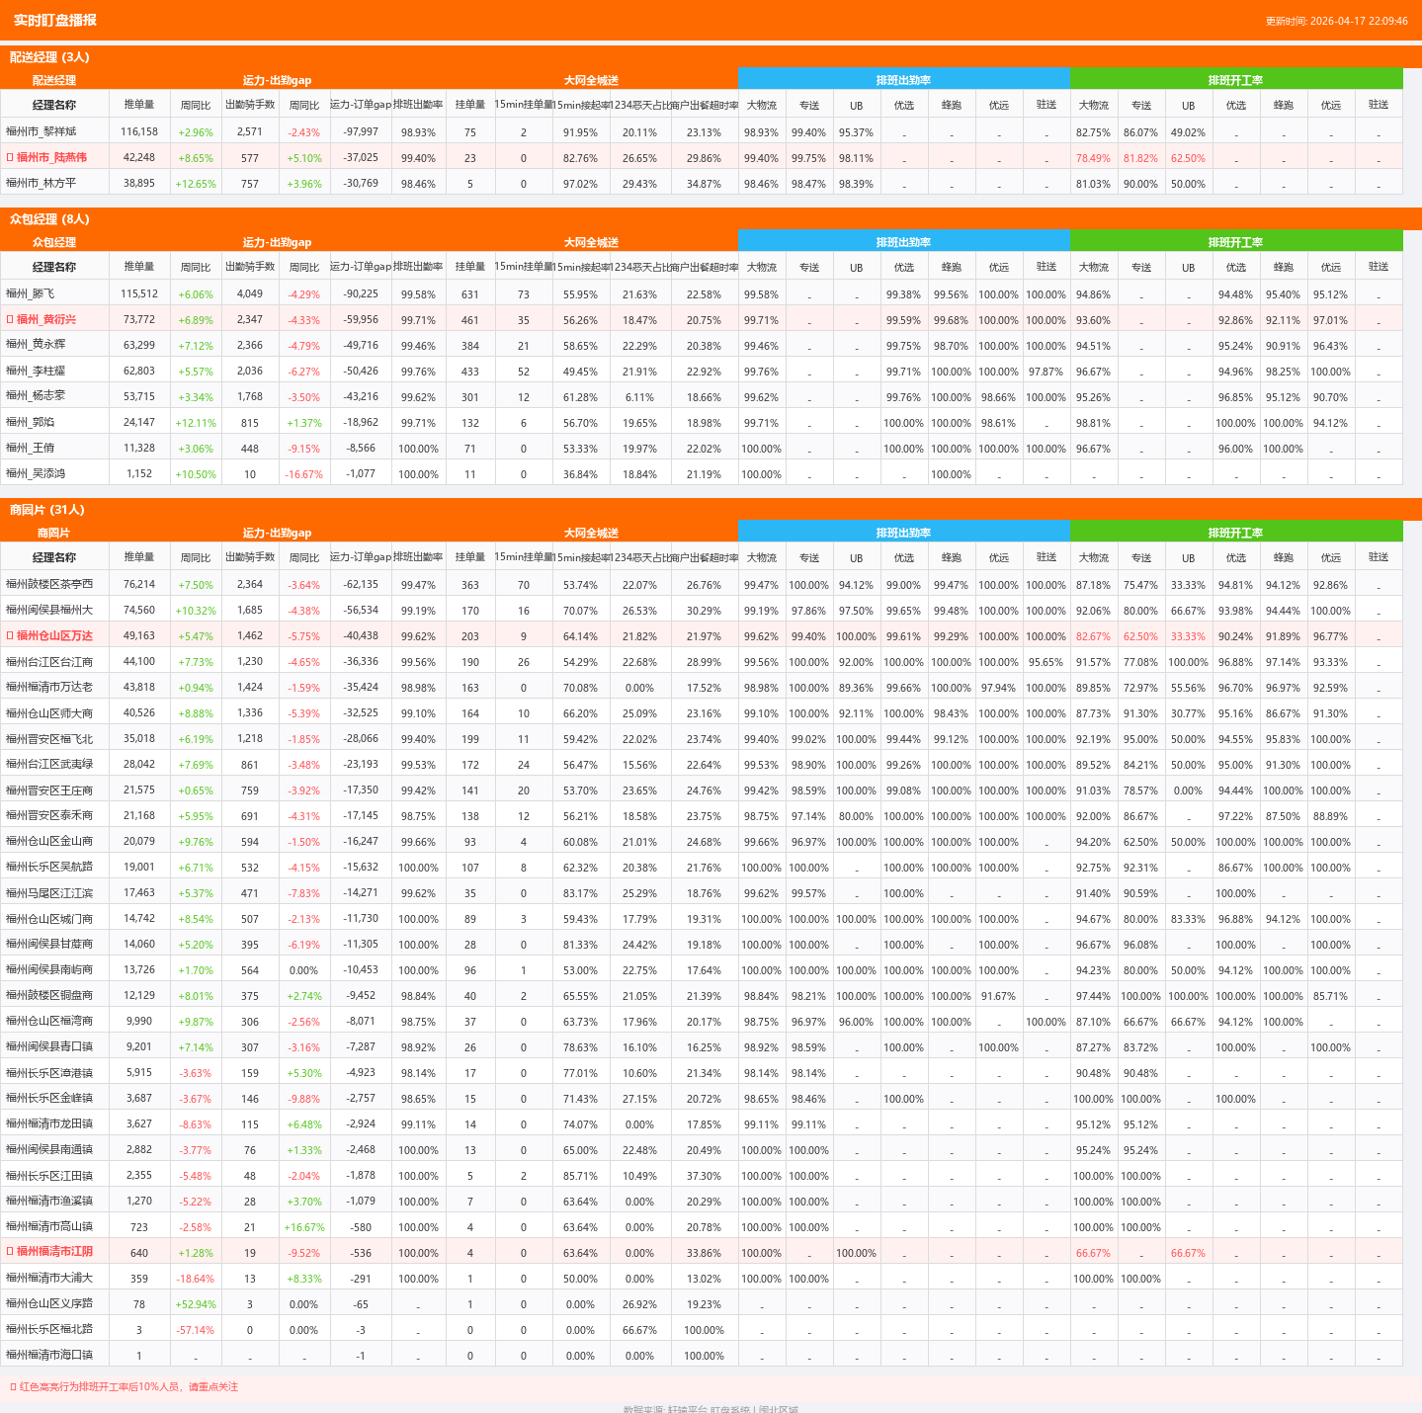
Task: Click the row name '福州_王倩'
Action: (31, 448)
